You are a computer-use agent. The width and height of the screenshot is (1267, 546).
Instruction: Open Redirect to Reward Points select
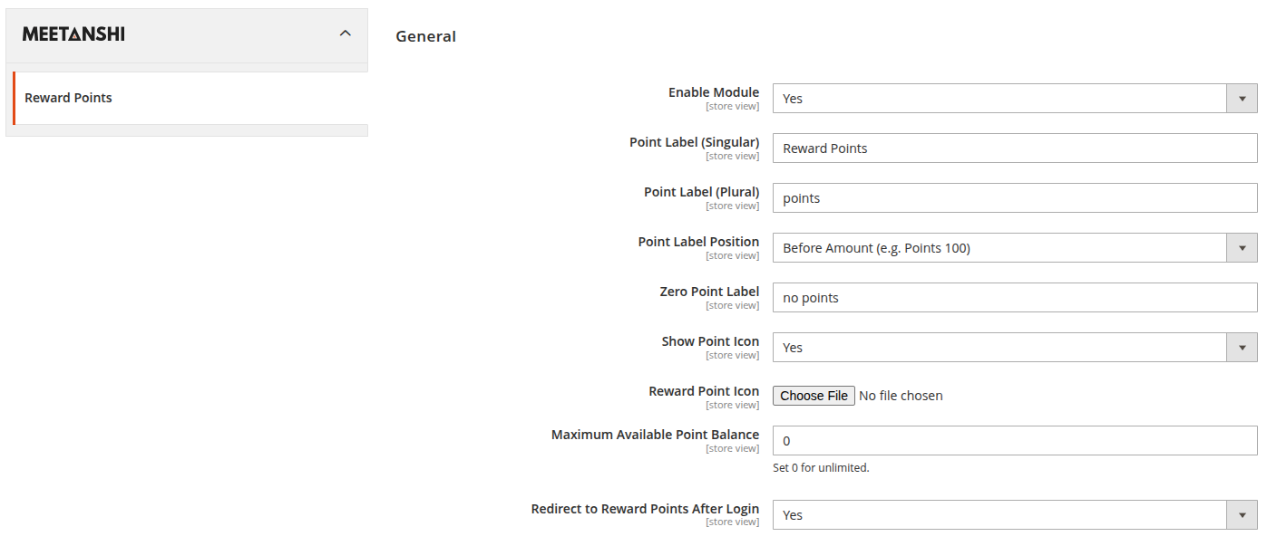[x=1015, y=515]
